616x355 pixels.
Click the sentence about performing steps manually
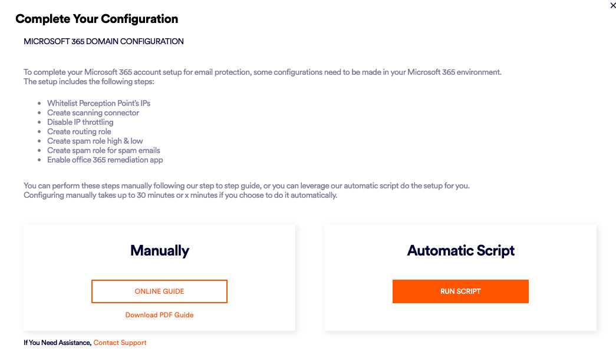pyautogui.click(x=246, y=186)
